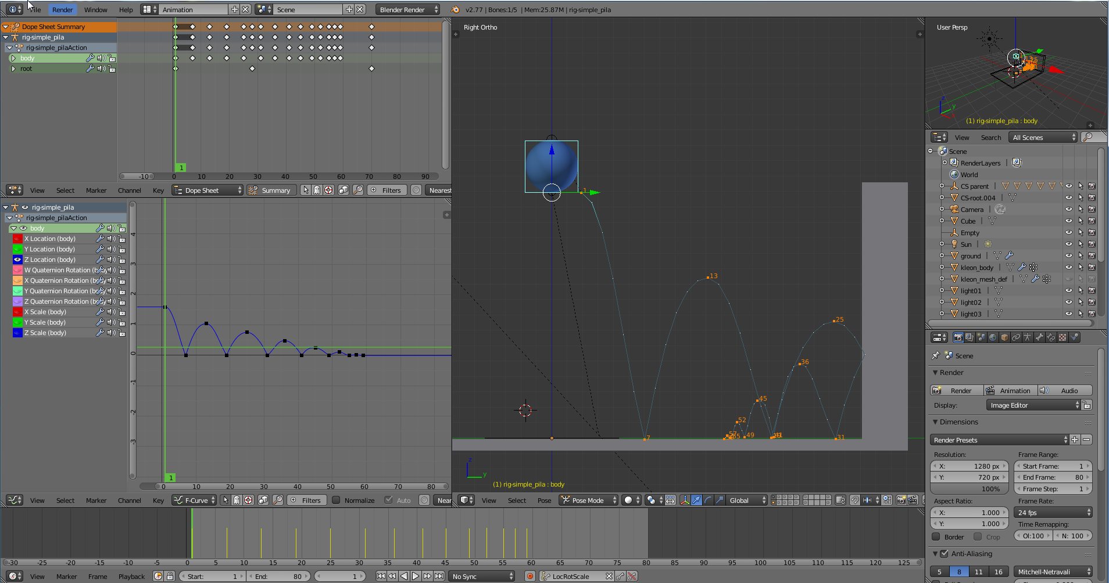Click the magnifier search icon in outliner header

tap(1087, 137)
